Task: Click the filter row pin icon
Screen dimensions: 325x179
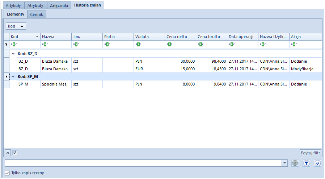Action: [x=7, y=44]
